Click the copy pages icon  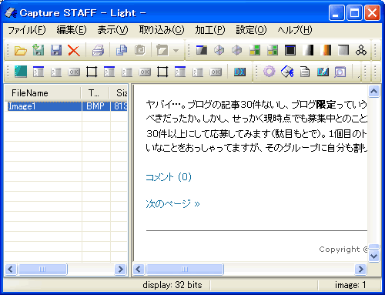(x=122, y=50)
